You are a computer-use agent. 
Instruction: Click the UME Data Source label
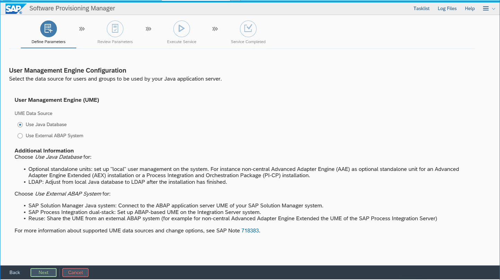[x=33, y=113]
